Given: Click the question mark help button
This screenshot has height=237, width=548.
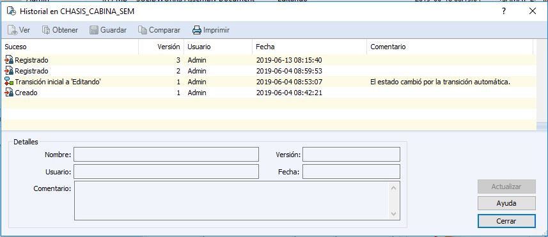Looking at the screenshot, I should pyautogui.click(x=504, y=11).
